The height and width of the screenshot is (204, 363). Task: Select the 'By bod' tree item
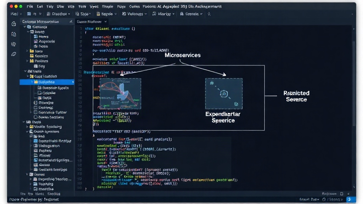pos(39,136)
